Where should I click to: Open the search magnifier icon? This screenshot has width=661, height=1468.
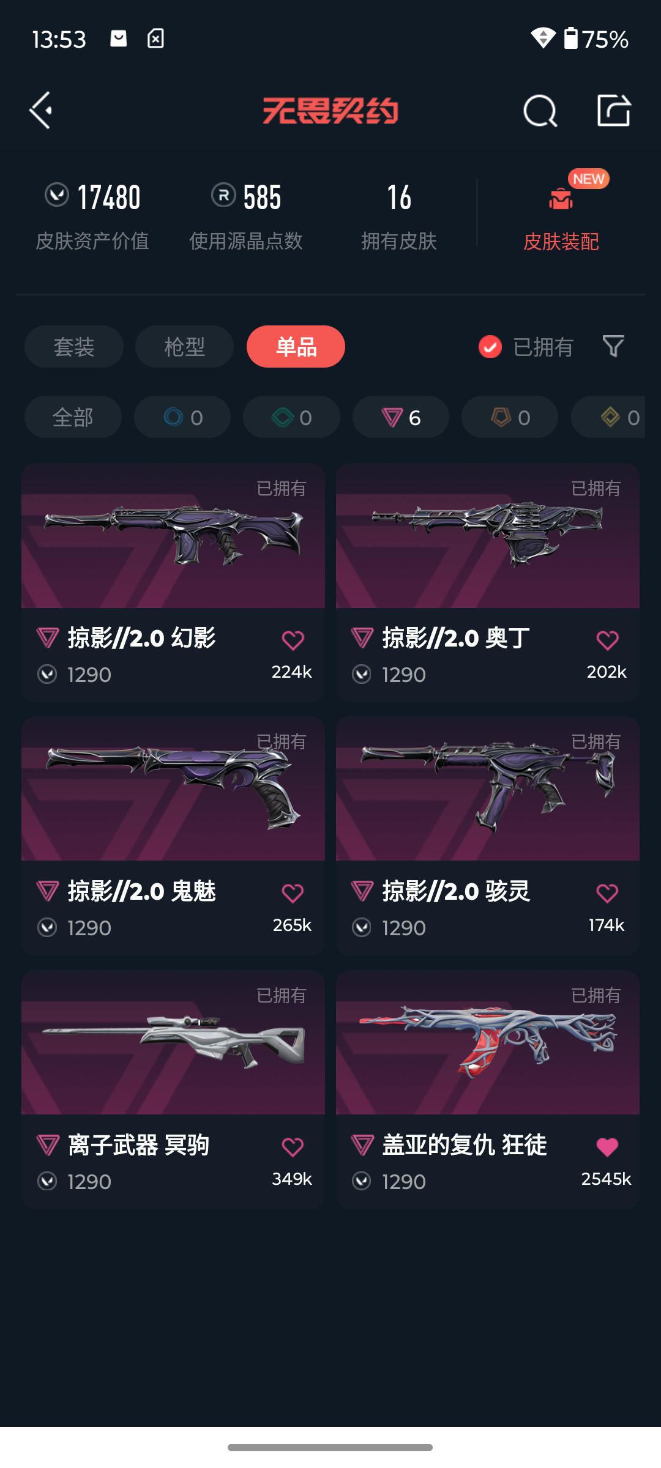click(x=540, y=111)
